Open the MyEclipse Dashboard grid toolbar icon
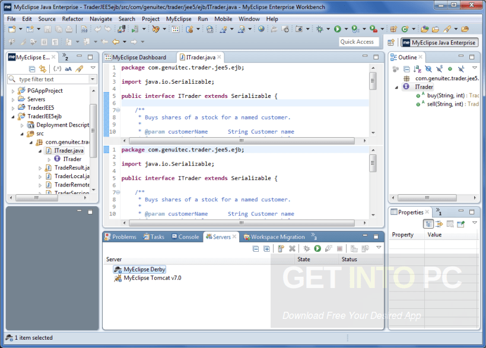Viewport: 486px width, 348px height. tap(176, 29)
